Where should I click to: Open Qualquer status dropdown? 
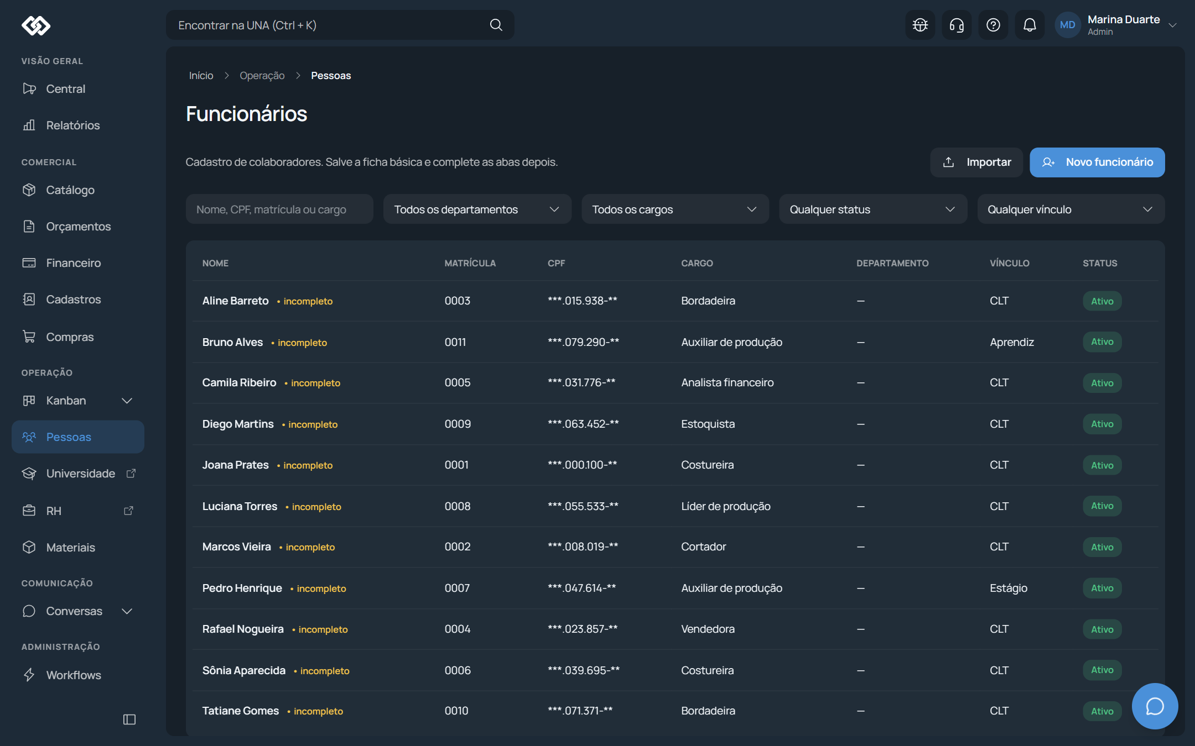(x=872, y=209)
